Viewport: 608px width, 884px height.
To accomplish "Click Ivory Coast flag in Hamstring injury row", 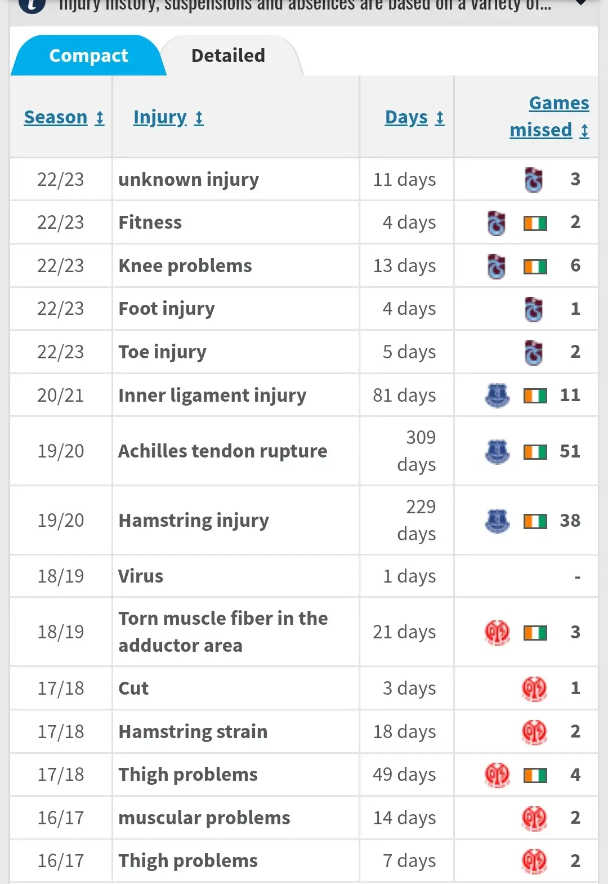I will [x=535, y=521].
